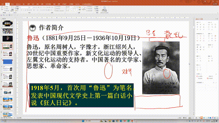The width and height of the screenshot is (219, 123).
Task: Click the Save icon in quick access toolbar
Action: tap(1, 15)
